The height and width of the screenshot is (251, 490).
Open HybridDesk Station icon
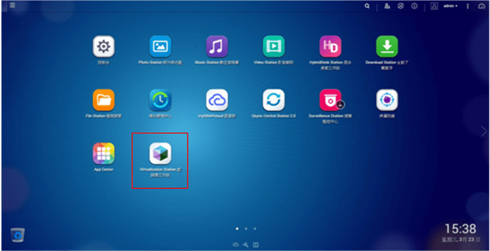coord(330,46)
